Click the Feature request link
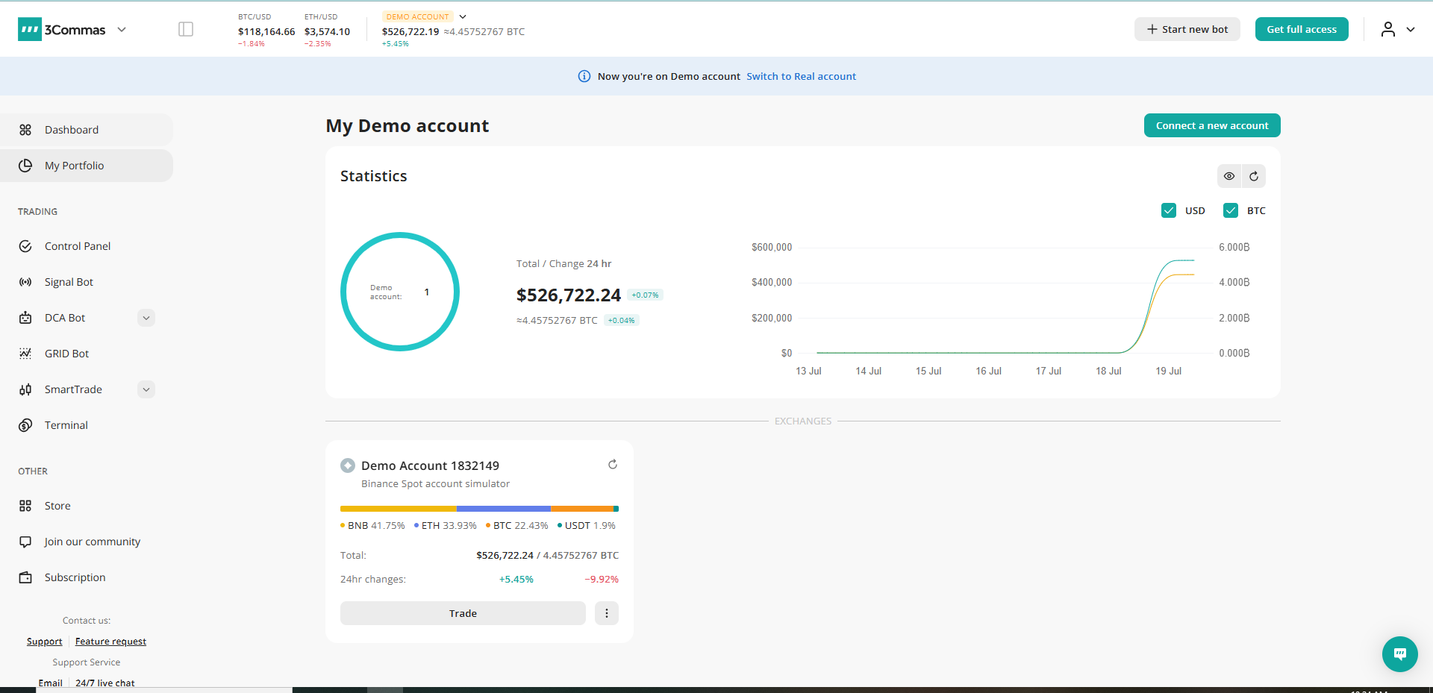Image resolution: width=1433 pixels, height=693 pixels. (x=110, y=642)
